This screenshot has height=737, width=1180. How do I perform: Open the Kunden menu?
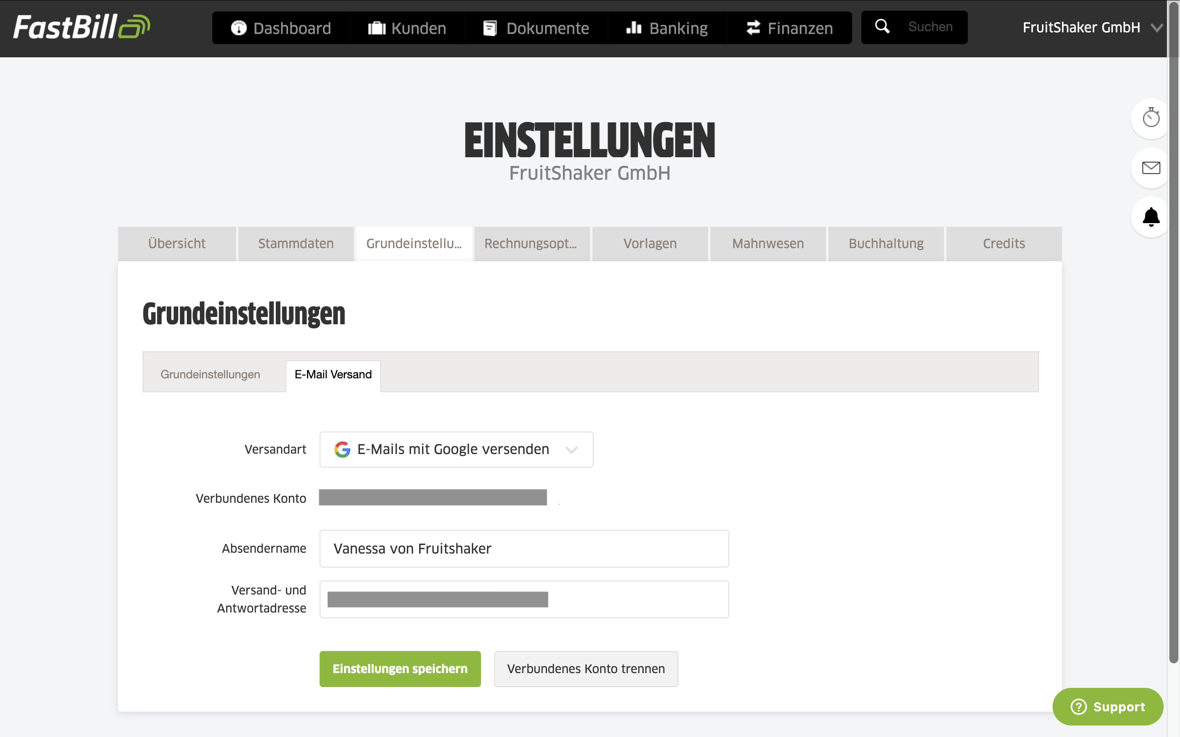click(407, 28)
